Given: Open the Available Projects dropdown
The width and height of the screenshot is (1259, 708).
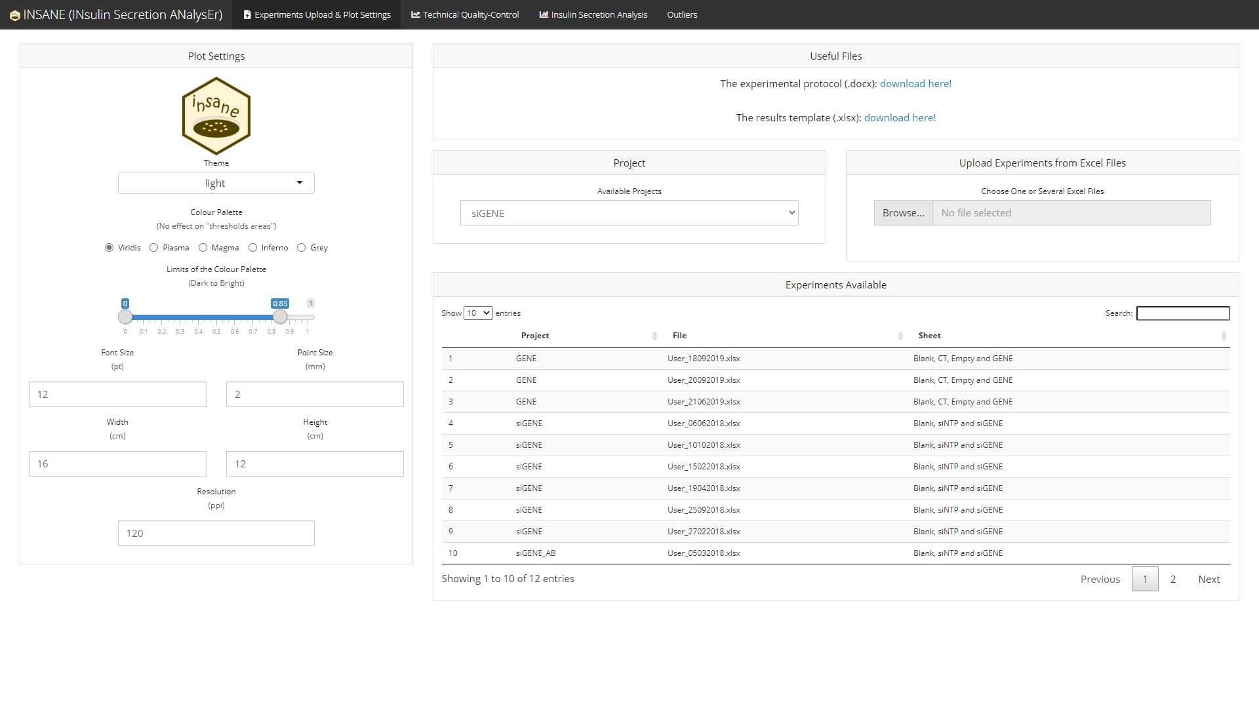Looking at the screenshot, I should [x=629, y=213].
